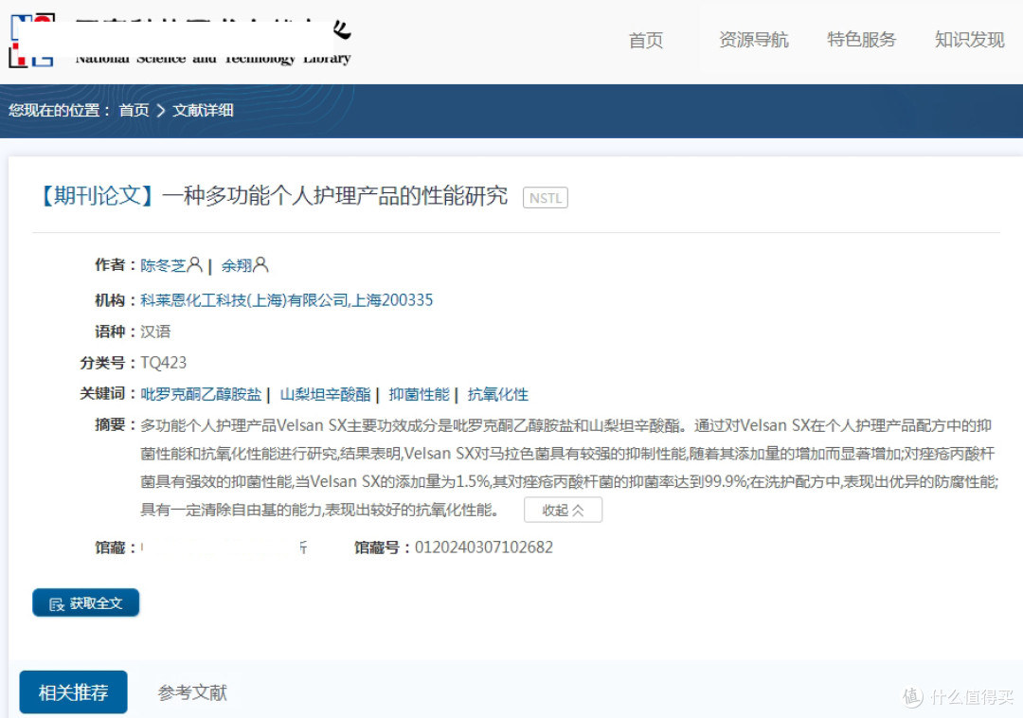This screenshot has height=718, width=1023.
Task: Collapse the abstract using the 收起 control
Action: (x=563, y=509)
